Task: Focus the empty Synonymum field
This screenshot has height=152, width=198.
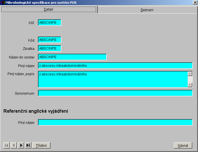Action: (x=115, y=93)
